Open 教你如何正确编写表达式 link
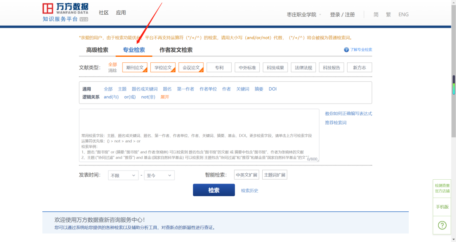This screenshot has width=456, height=242. click(348, 114)
